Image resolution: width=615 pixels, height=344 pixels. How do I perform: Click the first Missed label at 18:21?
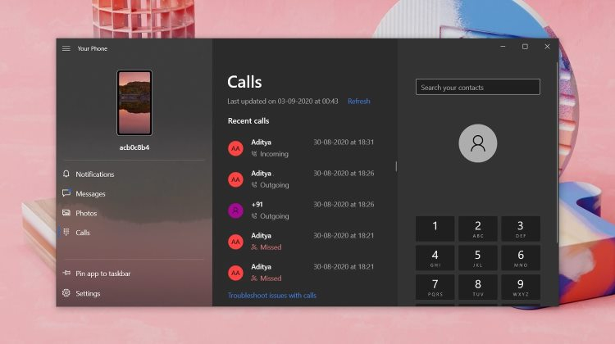271,247
